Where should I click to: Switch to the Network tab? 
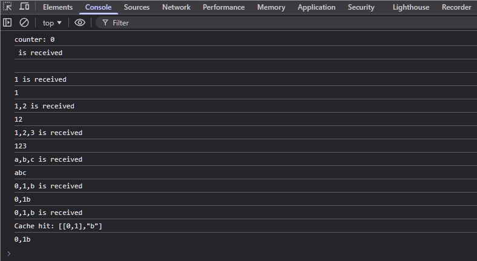point(176,7)
